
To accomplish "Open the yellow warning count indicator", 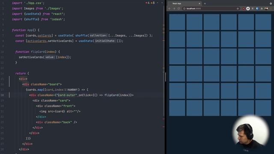I will pyautogui.click(x=153, y=3).
